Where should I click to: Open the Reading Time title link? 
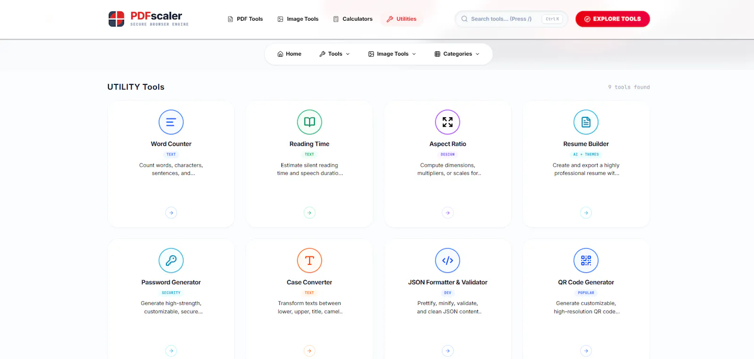(x=310, y=144)
